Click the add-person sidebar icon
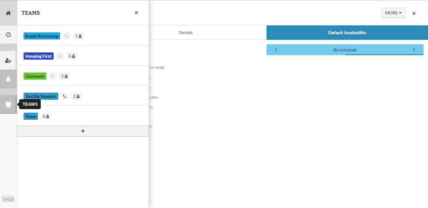428x208 pixels. (8, 61)
